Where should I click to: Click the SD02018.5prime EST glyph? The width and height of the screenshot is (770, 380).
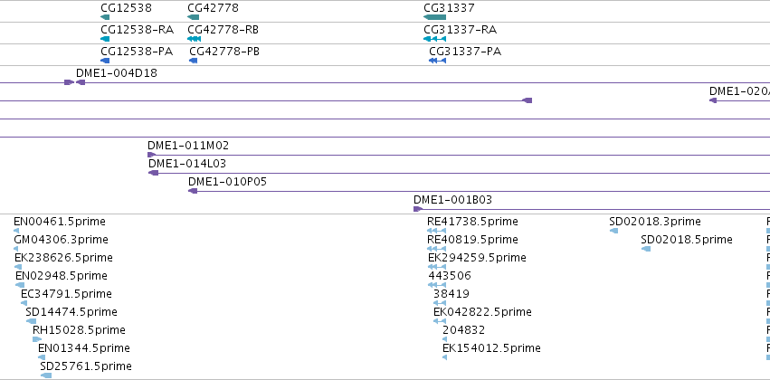tap(646, 249)
